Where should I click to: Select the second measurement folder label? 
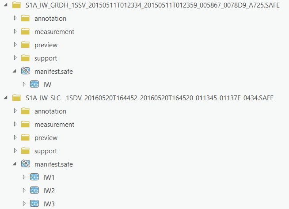coord(54,124)
